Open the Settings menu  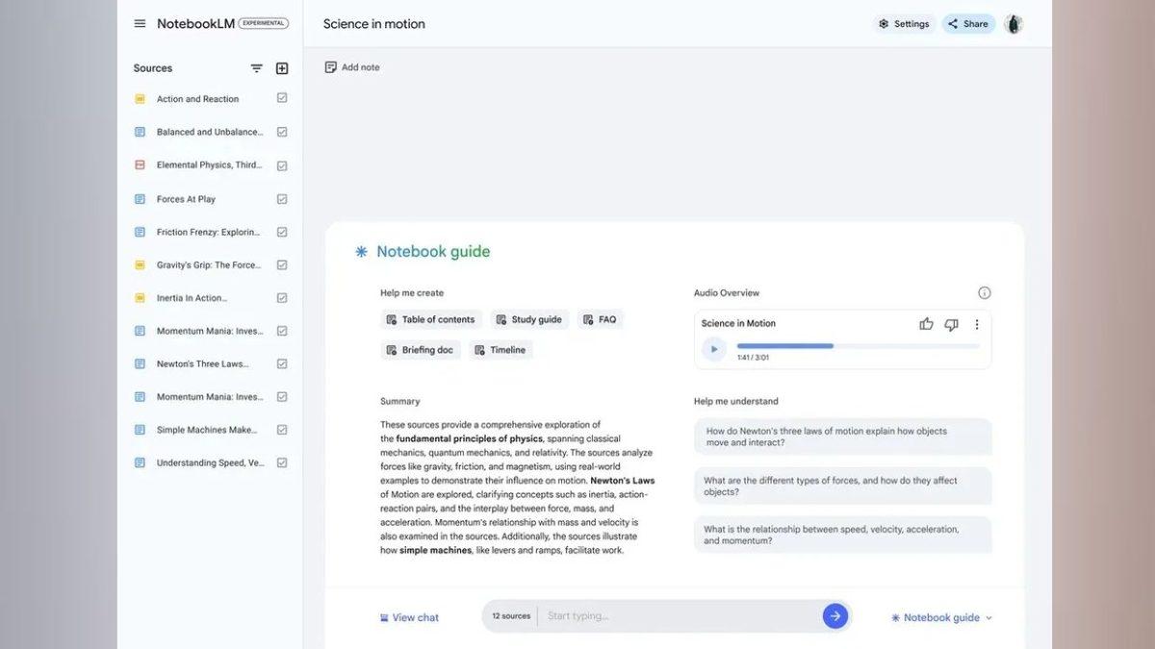coord(903,23)
